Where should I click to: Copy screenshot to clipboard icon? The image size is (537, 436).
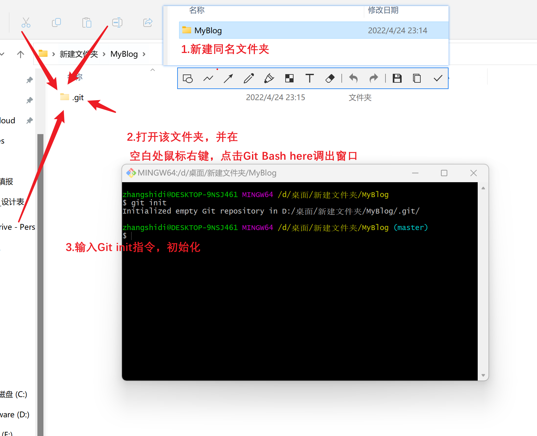pyautogui.click(x=417, y=78)
